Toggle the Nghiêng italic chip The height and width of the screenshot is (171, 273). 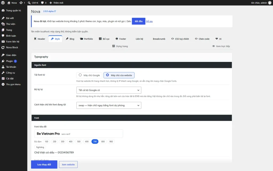(x=40, y=147)
